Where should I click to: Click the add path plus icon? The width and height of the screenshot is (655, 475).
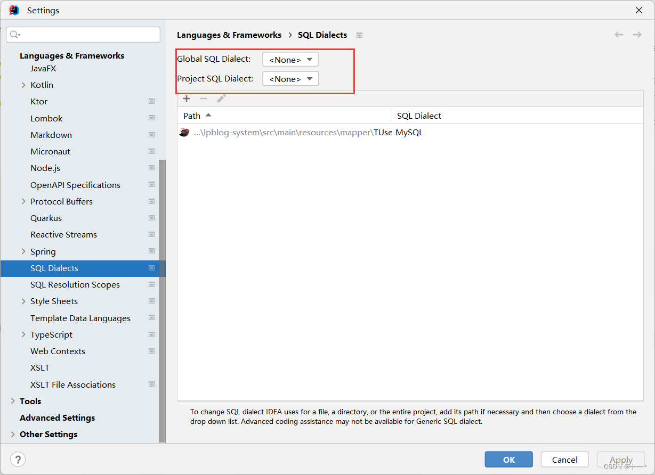pyautogui.click(x=187, y=99)
